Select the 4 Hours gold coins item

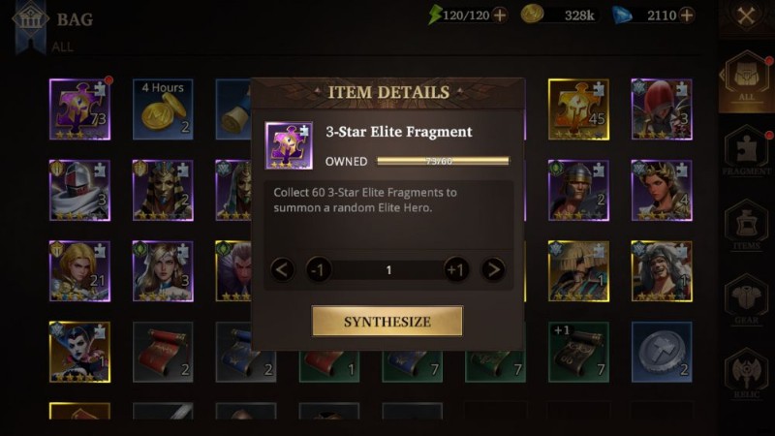pyautogui.click(x=163, y=109)
